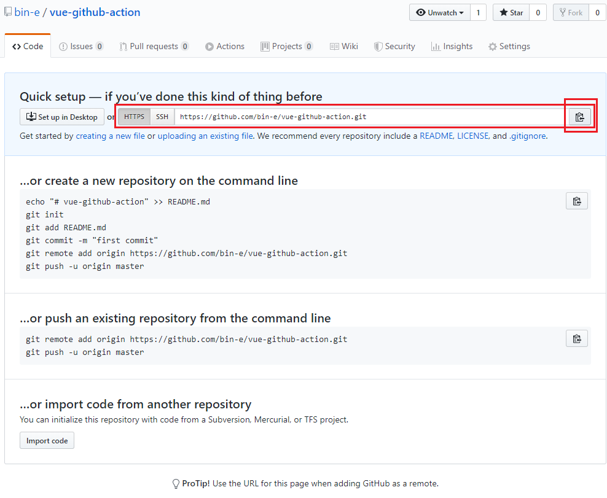
Task: Open the .gitignore recommendation link
Action: tap(528, 136)
